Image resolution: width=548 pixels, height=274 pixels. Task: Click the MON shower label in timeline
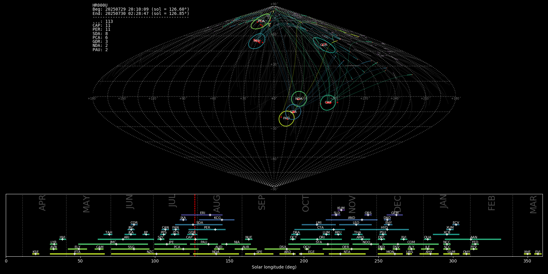click(x=390, y=252)
